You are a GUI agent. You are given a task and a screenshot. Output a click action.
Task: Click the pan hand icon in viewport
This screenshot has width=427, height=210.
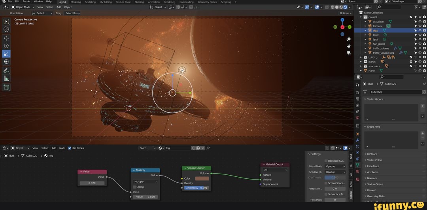pyautogui.click(x=349, y=46)
